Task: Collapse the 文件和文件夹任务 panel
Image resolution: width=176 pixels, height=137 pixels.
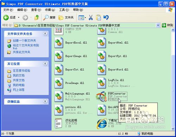Action: [45, 34]
